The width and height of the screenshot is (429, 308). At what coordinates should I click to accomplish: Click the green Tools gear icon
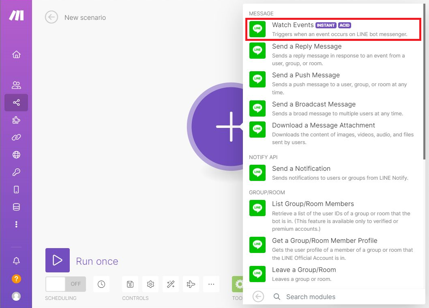238,284
